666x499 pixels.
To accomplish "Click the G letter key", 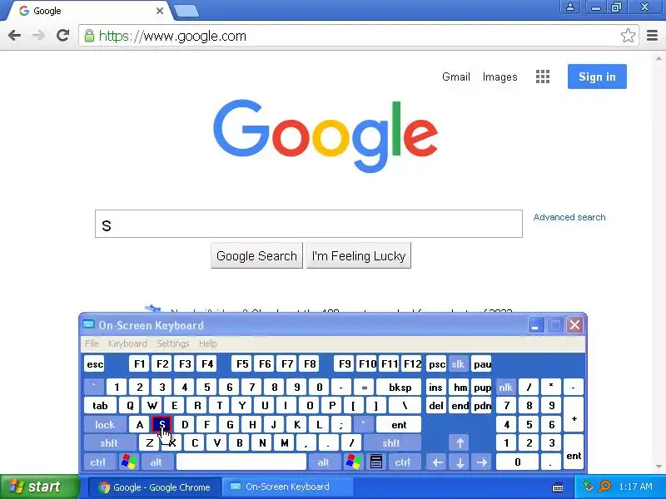I will click(x=230, y=424).
